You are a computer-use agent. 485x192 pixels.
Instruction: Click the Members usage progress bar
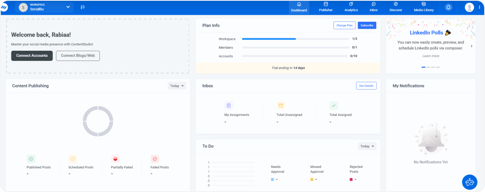[295, 47]
